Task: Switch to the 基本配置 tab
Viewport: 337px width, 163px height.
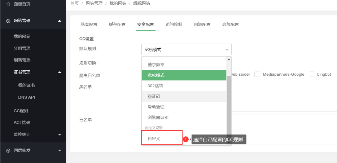Action: click(89, 25)
